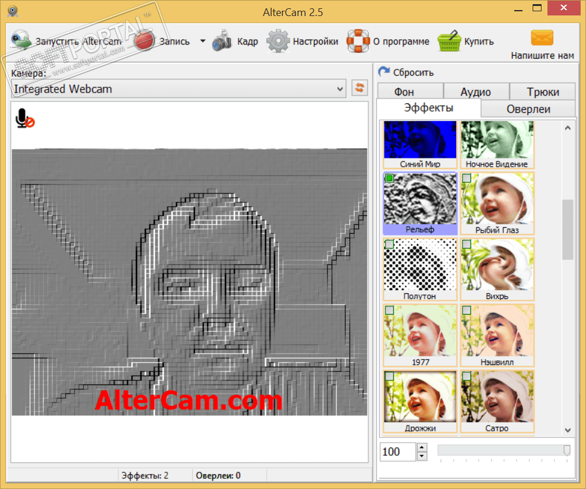
Task: Click the camera refresh orange arrows icon
Action: tap(359, 88)
